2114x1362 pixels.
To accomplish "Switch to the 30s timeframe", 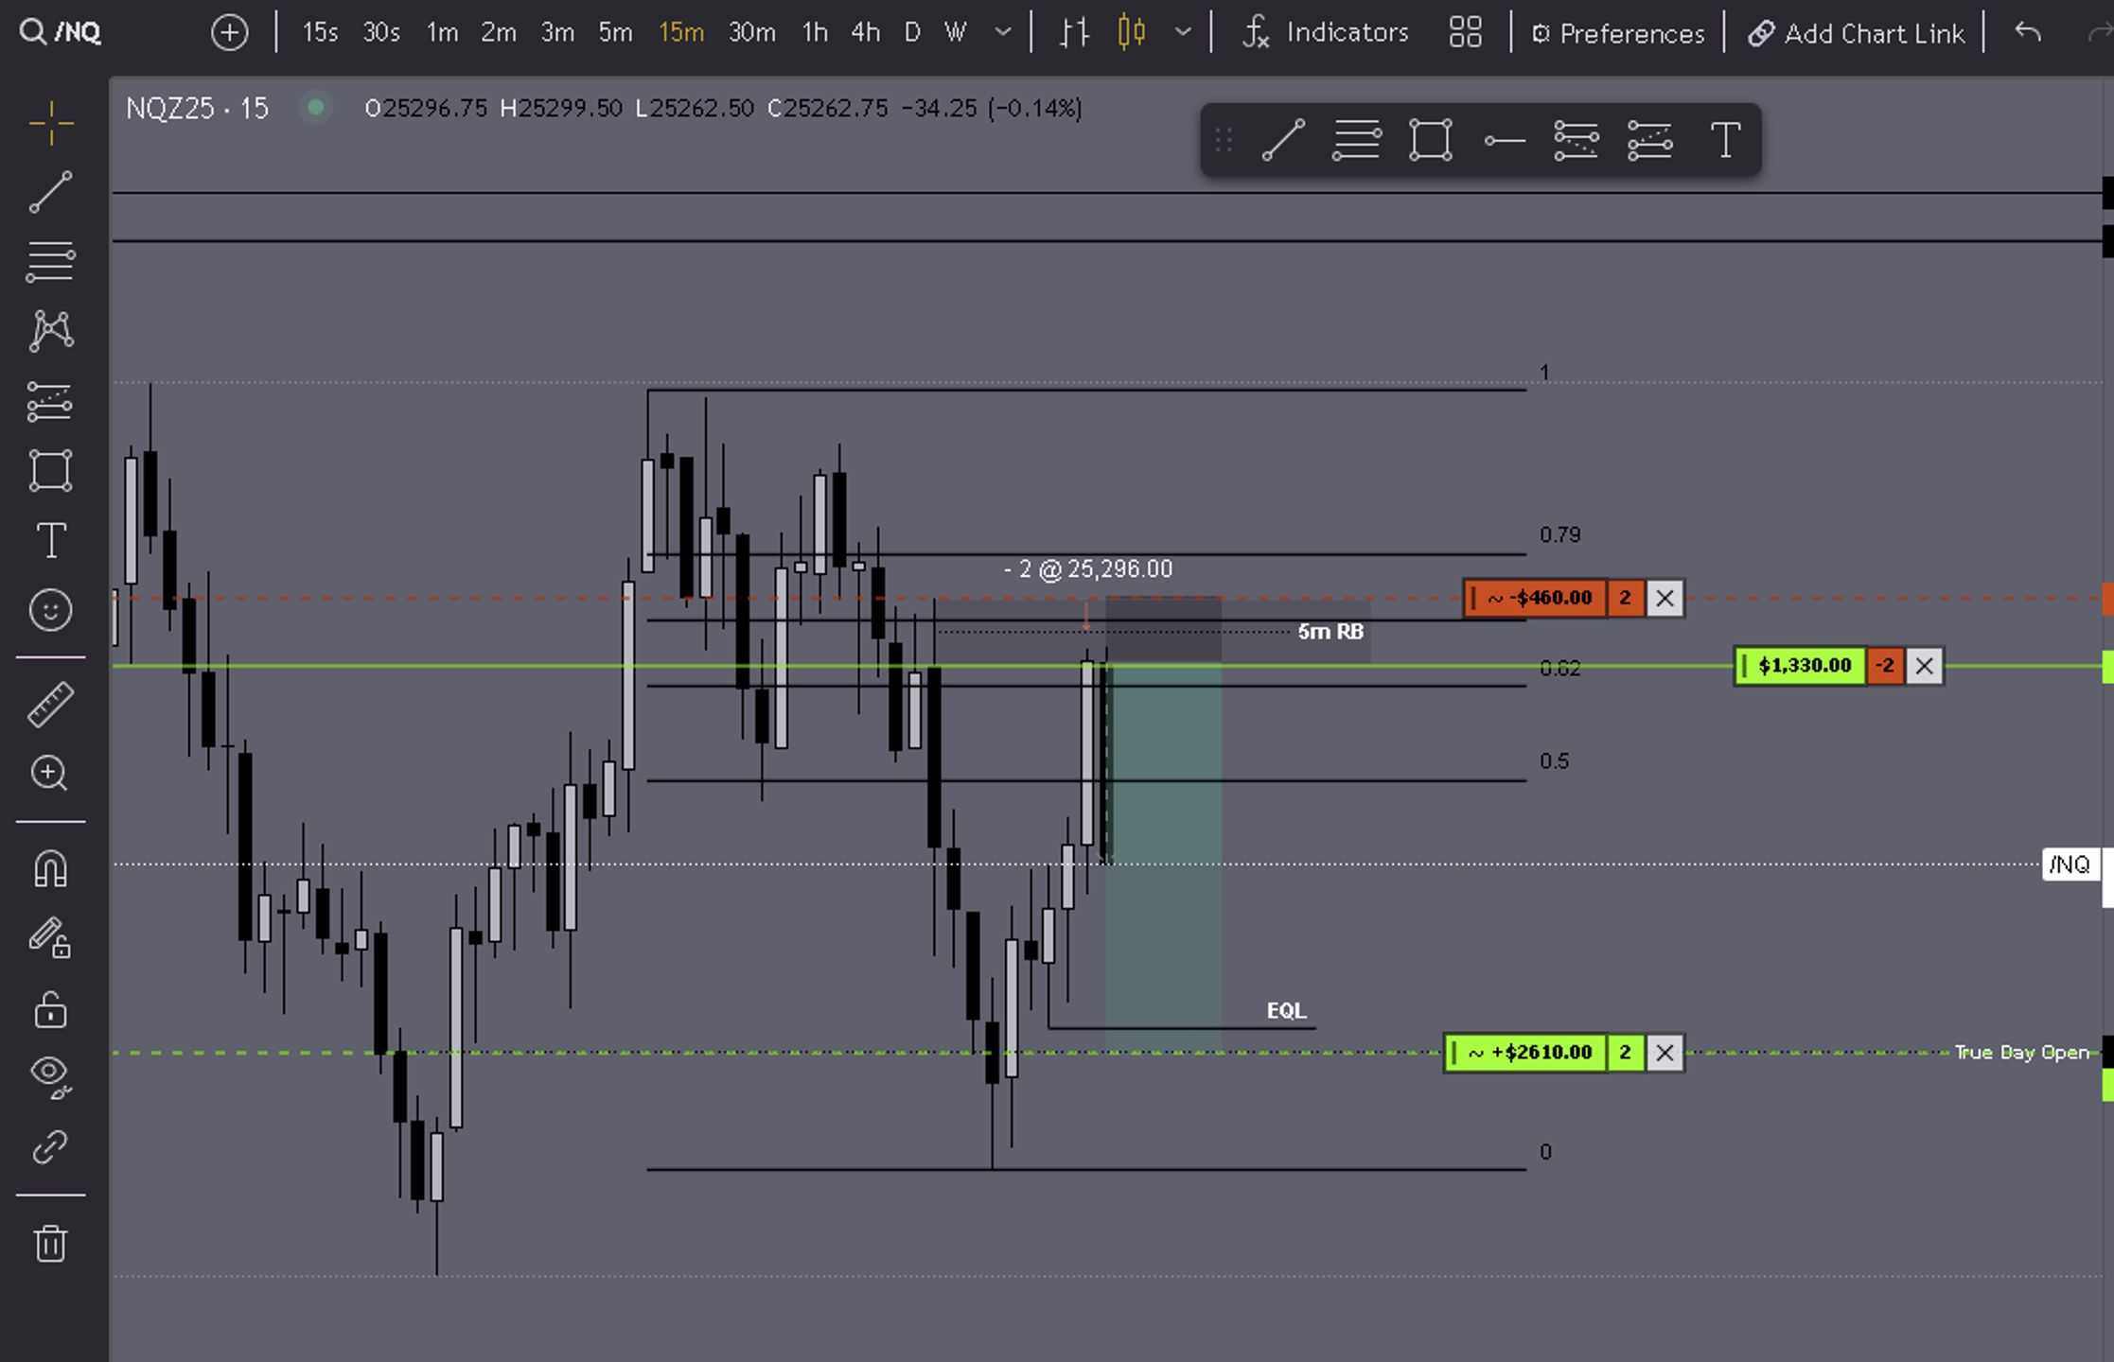I will coord(381,33).
